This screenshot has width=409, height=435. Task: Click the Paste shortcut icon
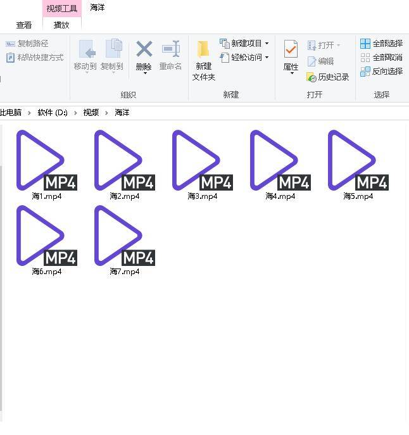pyautogui.click(x=10, y=58)
